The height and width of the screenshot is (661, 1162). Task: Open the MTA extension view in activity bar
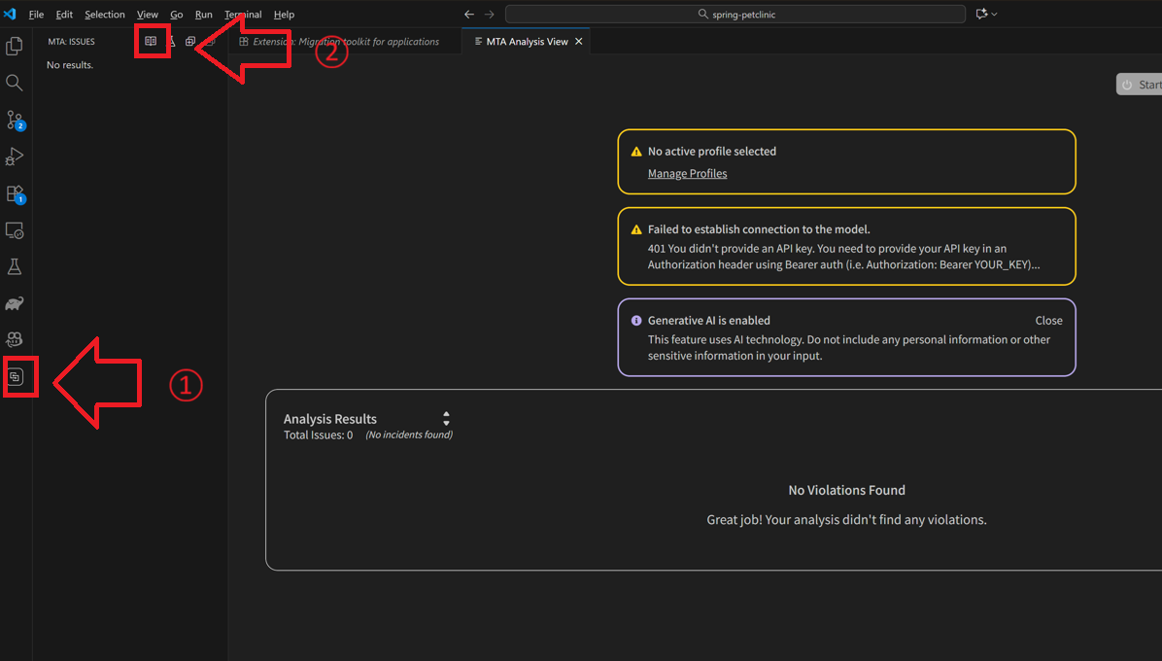[15, 377]
